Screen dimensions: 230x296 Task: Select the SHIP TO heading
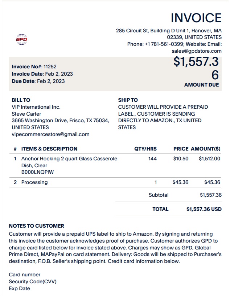click(x=128, y=100)
